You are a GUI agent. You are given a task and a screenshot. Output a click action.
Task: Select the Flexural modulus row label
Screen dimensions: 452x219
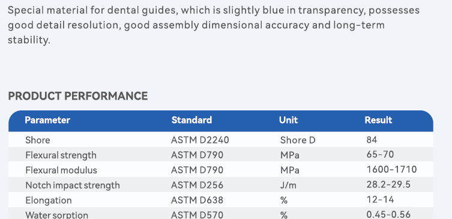tap(61, 170)
